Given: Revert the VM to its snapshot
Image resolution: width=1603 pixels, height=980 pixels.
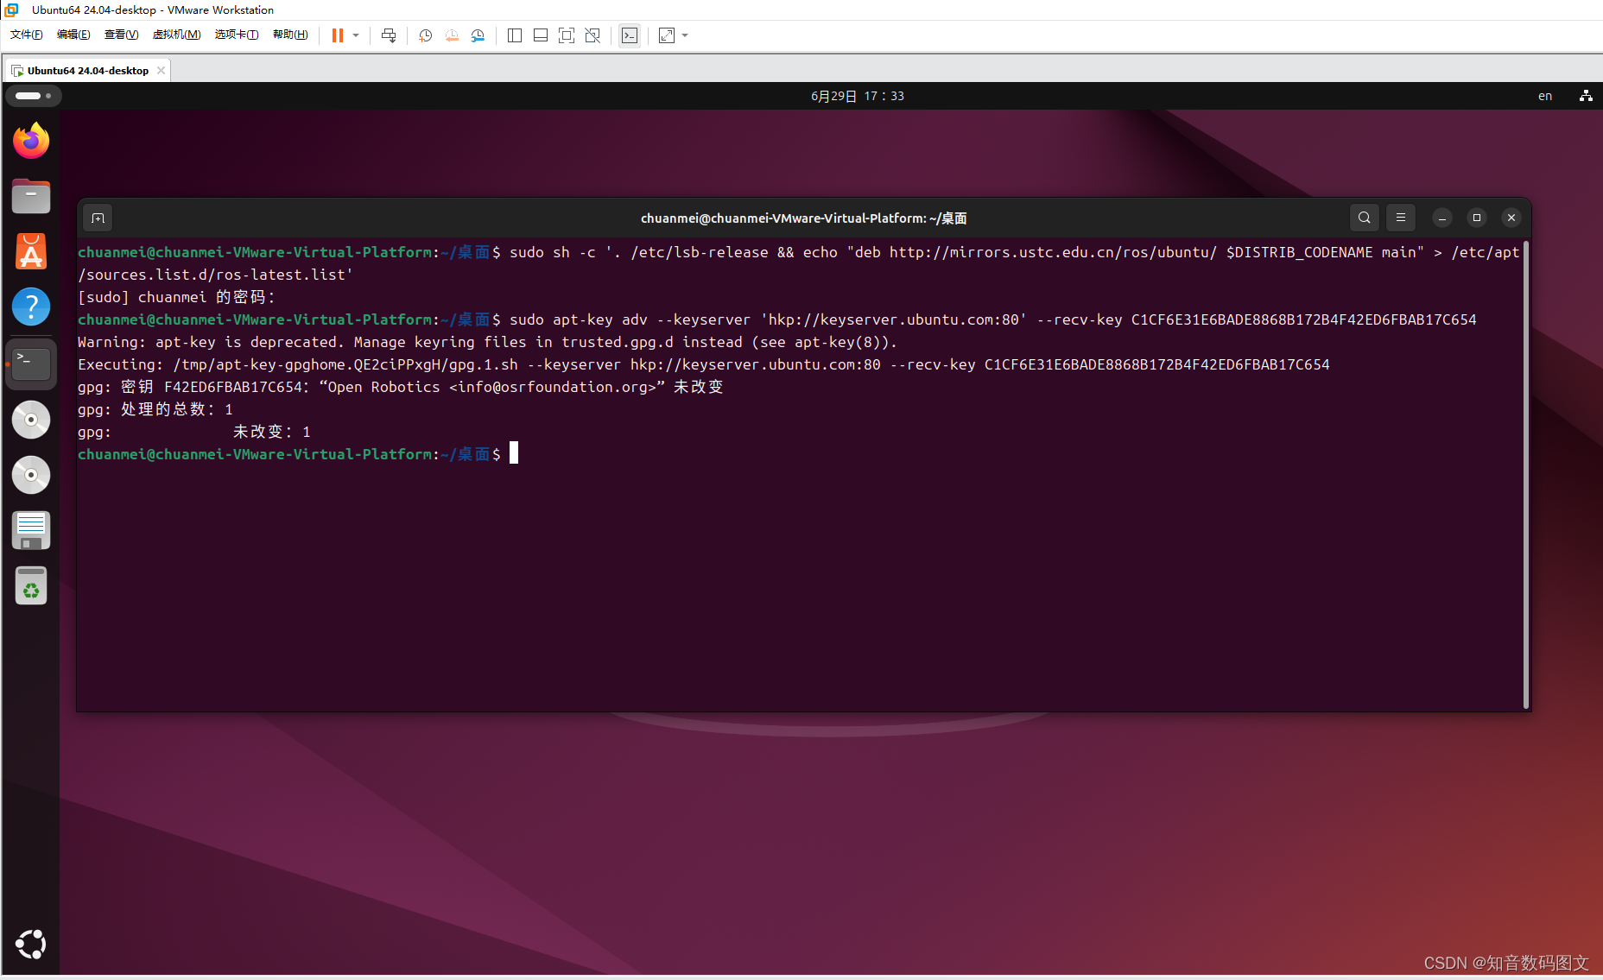Looking at the screenshot, I should (x=452, y=35).
